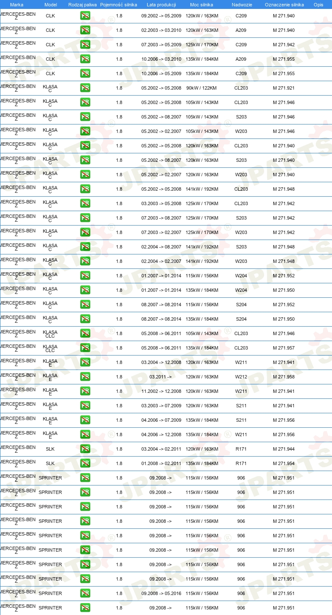
Task: Click the production years 07.2003 -> 02.2007 cell
Action: [161, 232]
